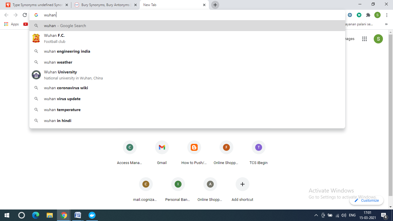Click the Customize button

click(x=367, y=200)
